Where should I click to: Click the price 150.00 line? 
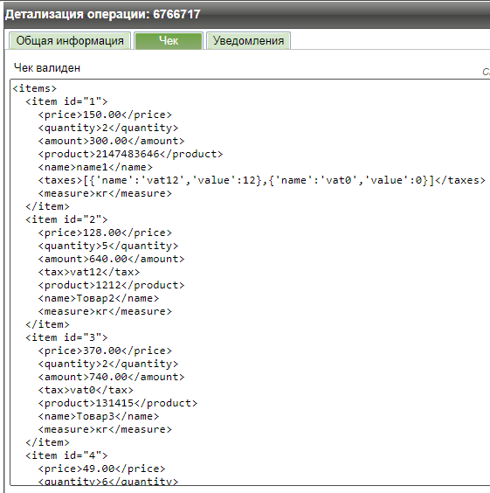tap(105, 115)
